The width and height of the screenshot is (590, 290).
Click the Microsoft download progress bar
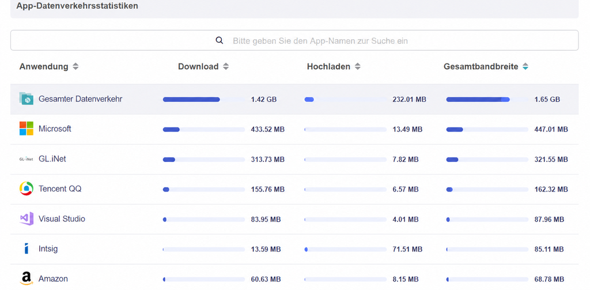pyautogui.click(x=204, y=130)
